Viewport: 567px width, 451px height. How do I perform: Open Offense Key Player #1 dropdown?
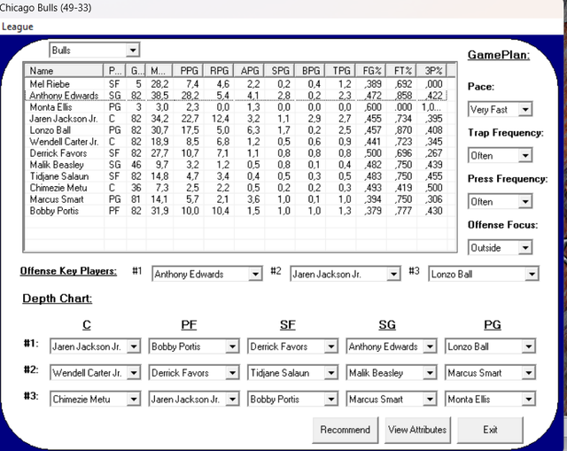click(207, 274)
